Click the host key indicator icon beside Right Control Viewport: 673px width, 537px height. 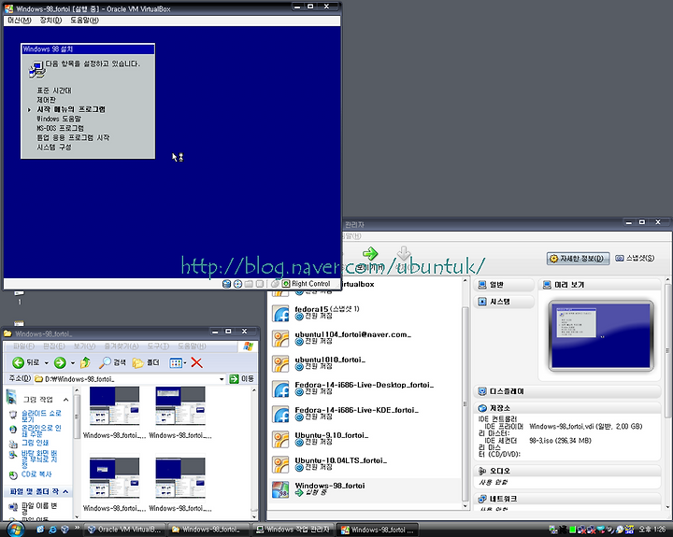(x=286, y=284)
